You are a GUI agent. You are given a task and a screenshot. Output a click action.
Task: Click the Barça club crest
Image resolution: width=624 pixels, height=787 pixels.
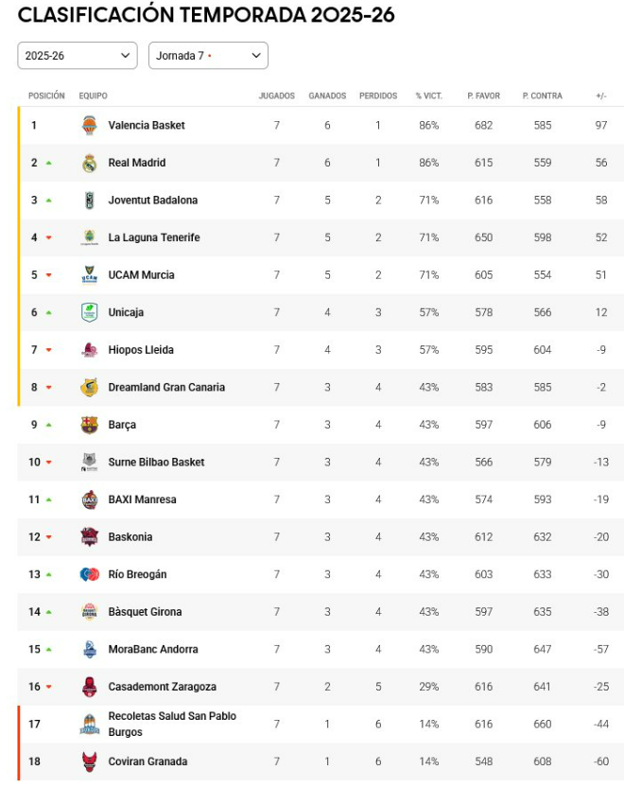[x=89, y=425]
